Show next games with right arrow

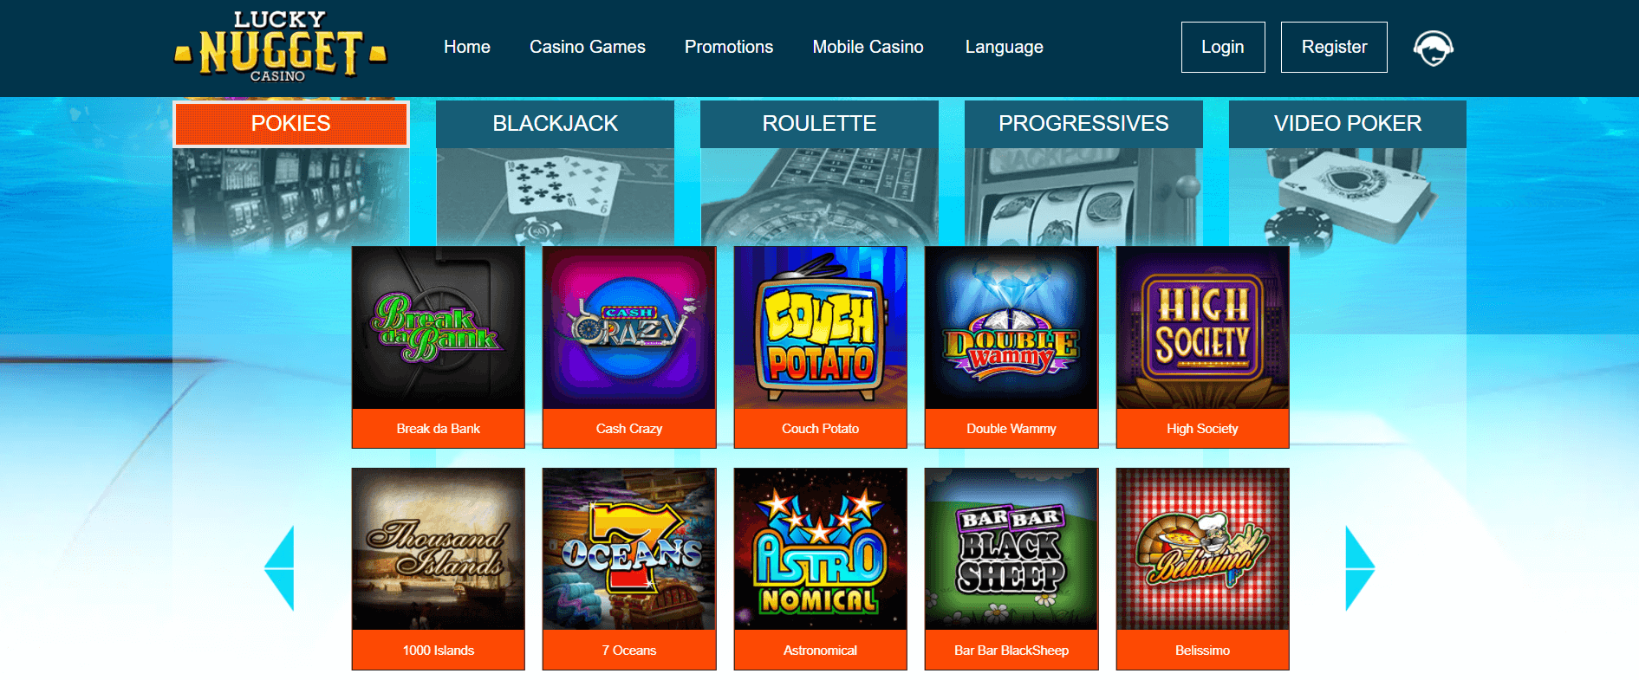[x=1360, y=568]
